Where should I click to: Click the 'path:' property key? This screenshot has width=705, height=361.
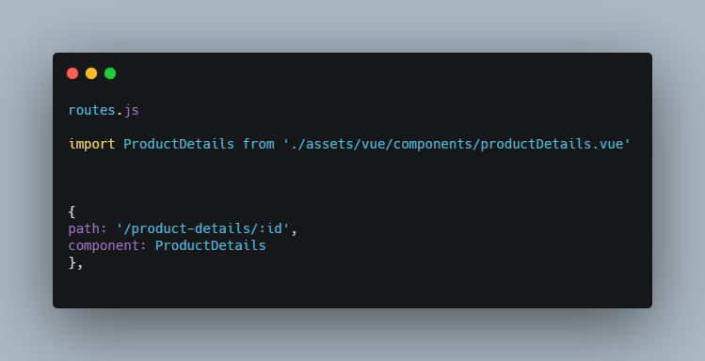pyautogui.click(x=88, y=228)
